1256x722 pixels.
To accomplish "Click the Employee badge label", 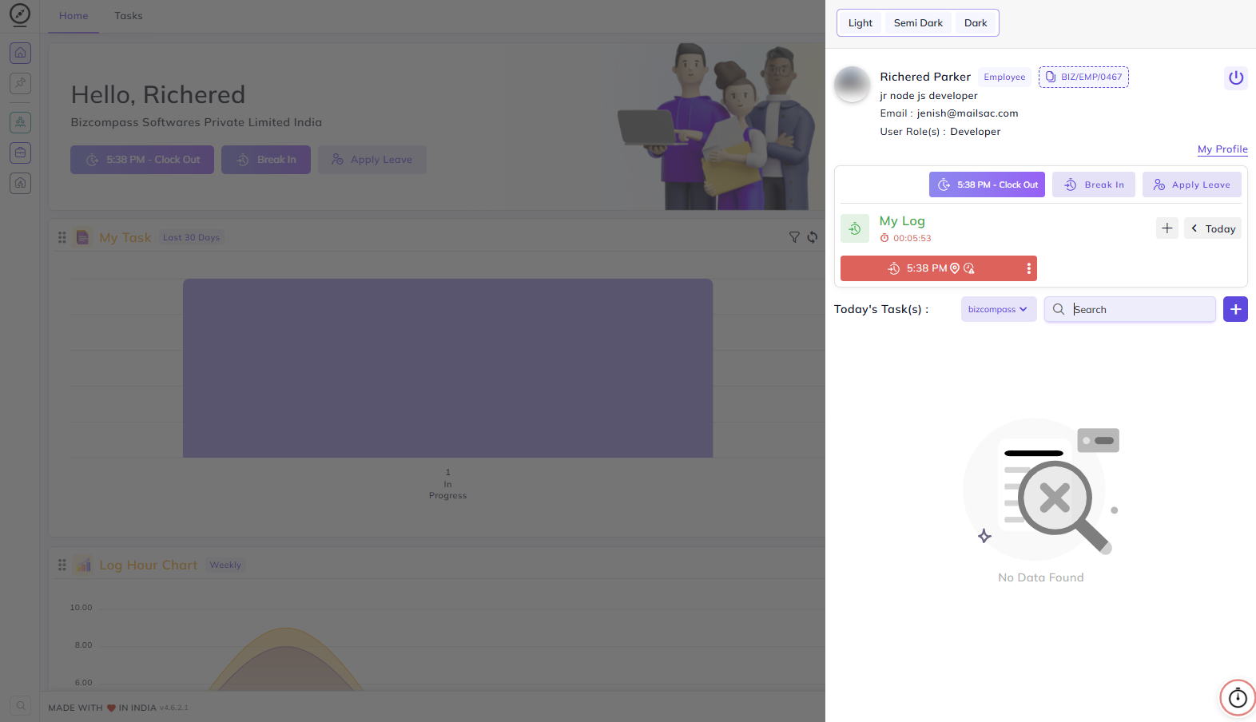I will point(1004,77).
